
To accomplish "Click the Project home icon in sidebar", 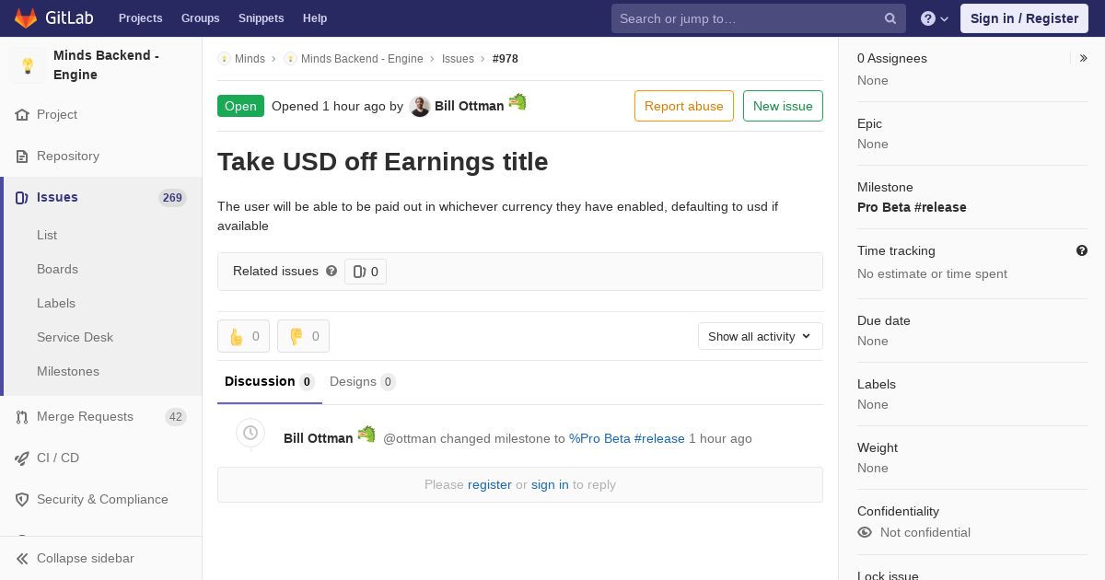I will click(x=22, y=115).
